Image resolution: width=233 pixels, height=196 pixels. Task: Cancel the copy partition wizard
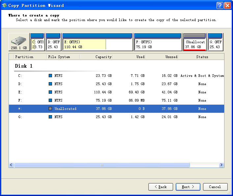point(215,187)
